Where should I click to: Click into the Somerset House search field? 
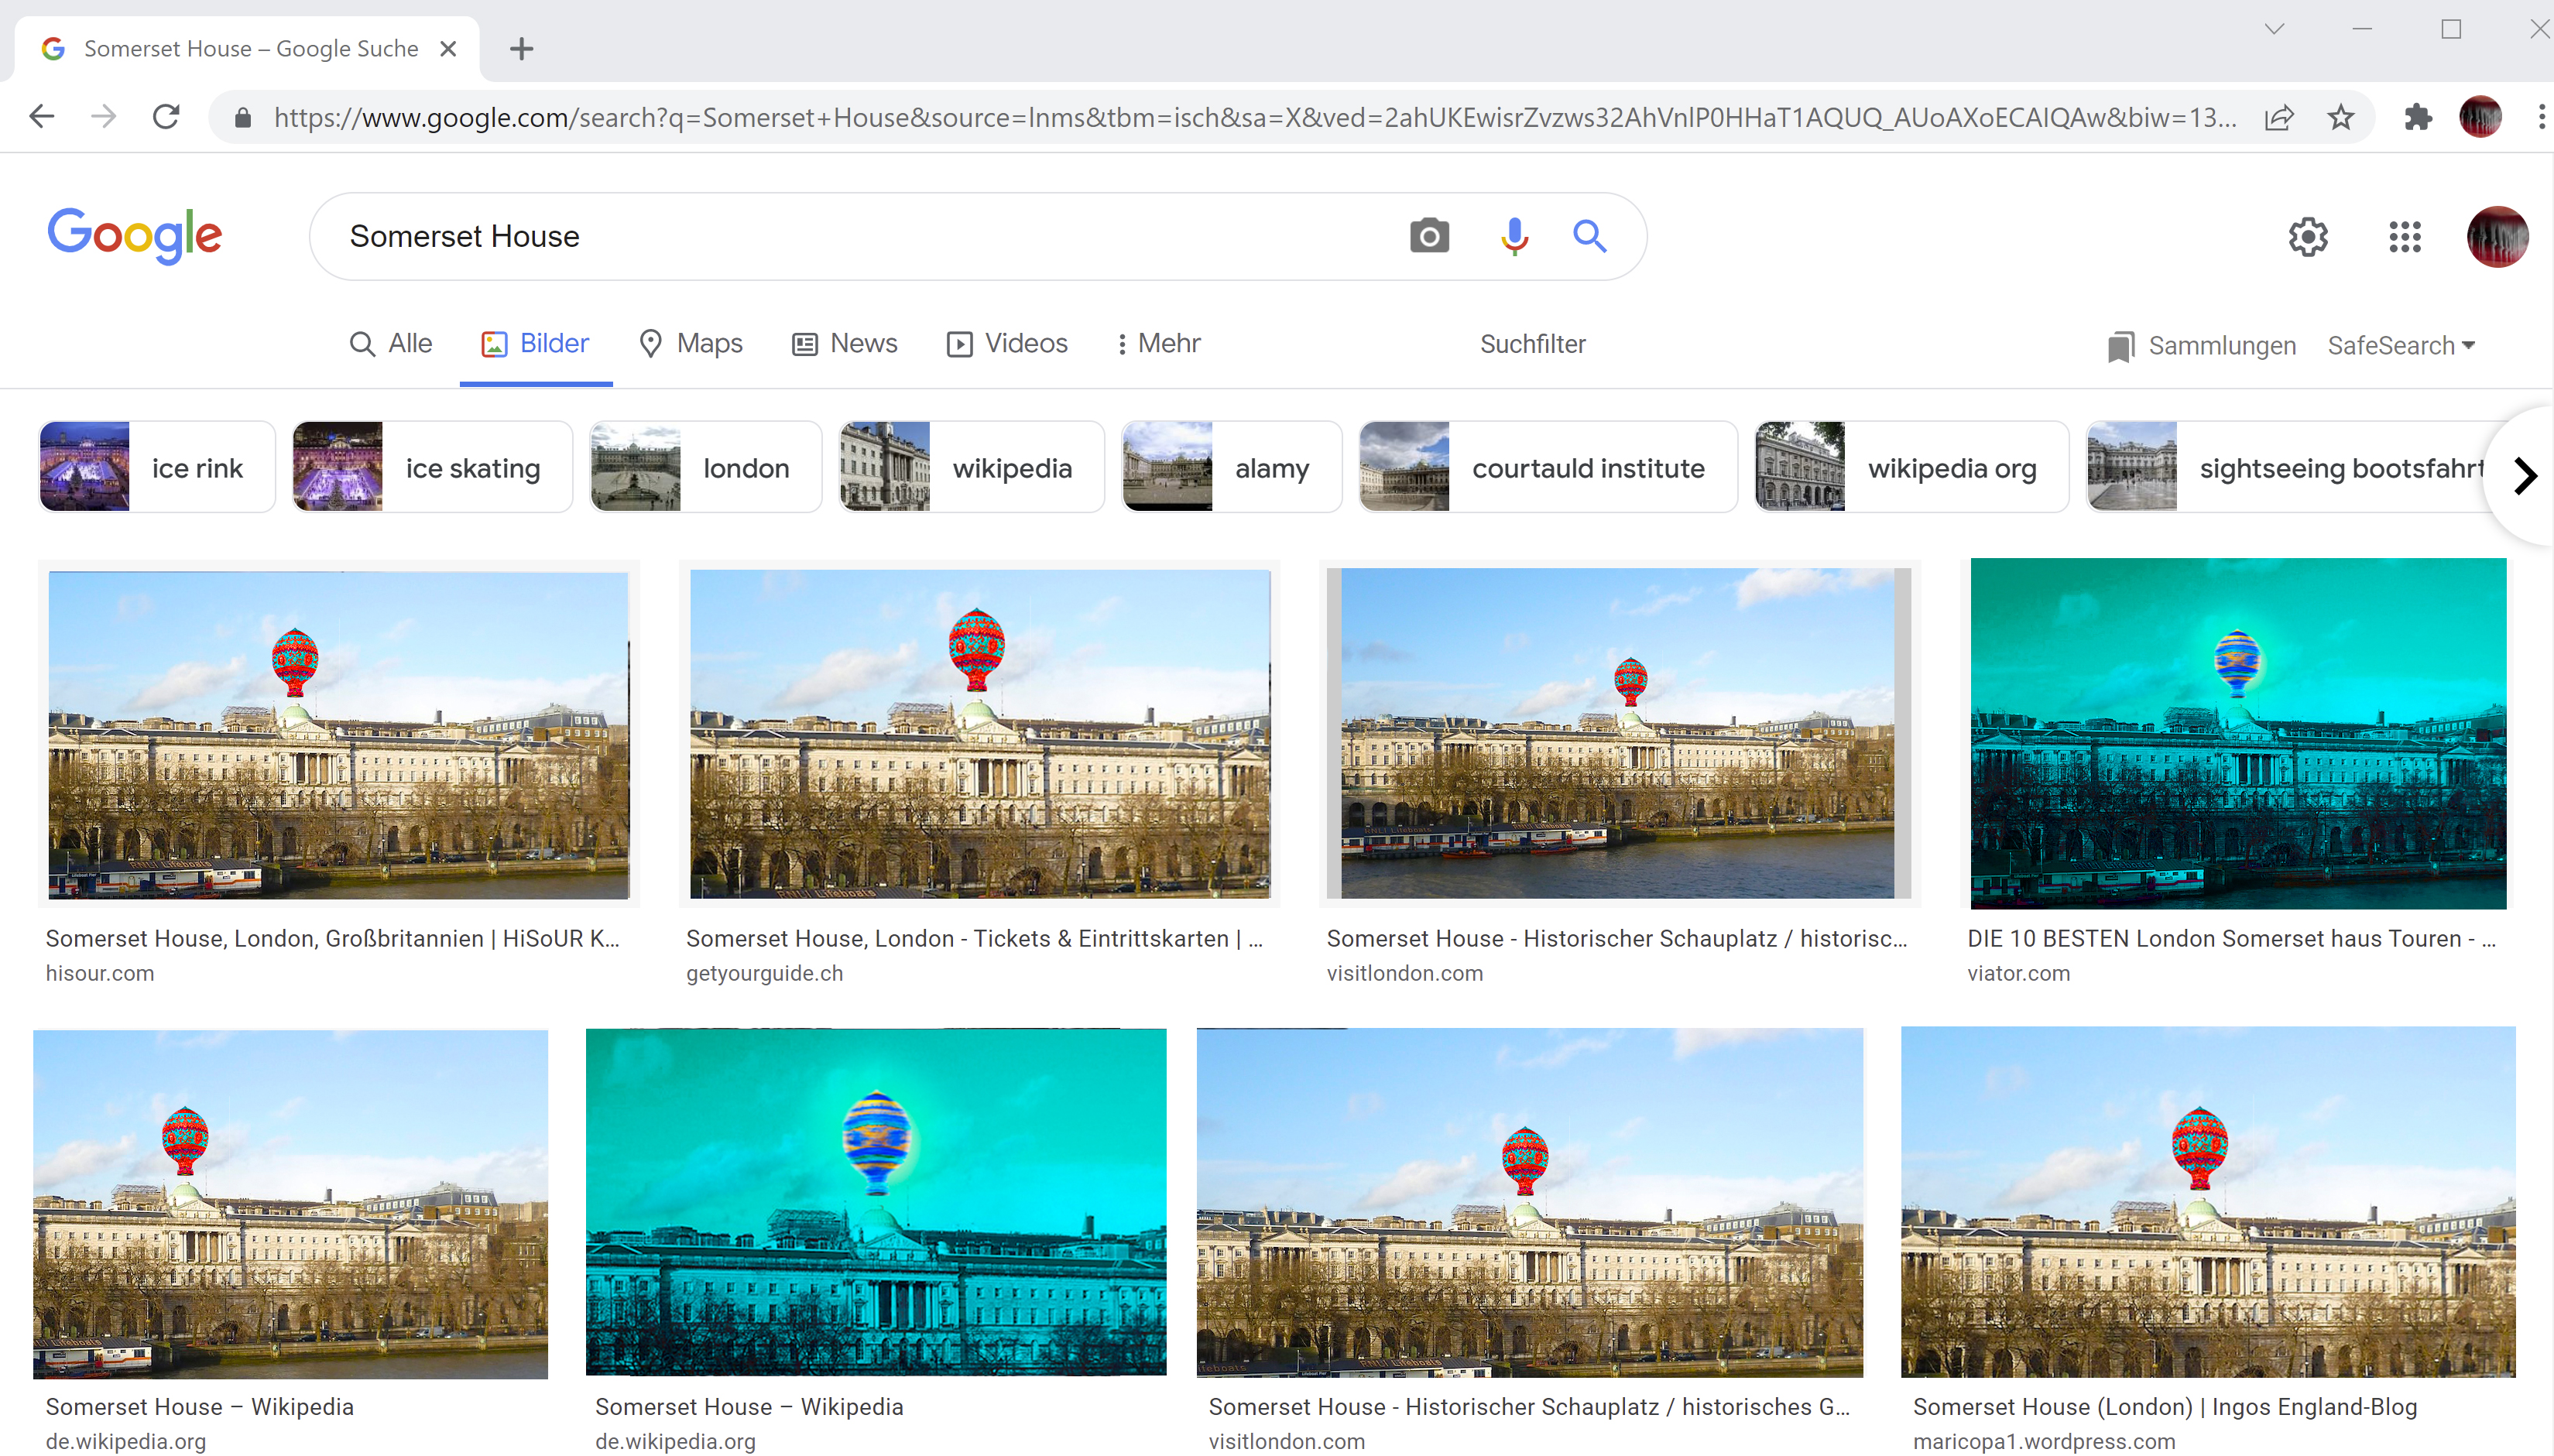pyautogui.click(x=860, y=236)
